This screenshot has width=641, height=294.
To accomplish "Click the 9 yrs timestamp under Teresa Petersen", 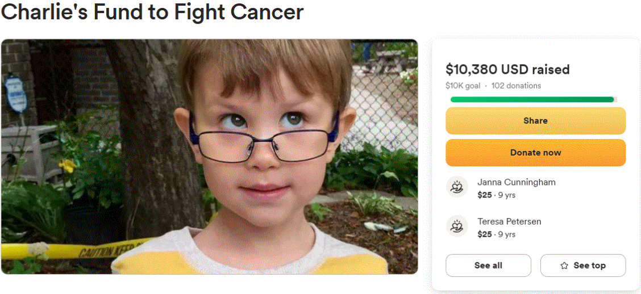I will pos(506,234).
